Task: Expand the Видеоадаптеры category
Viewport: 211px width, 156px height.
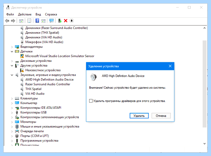Action: (x=12, y=47)
